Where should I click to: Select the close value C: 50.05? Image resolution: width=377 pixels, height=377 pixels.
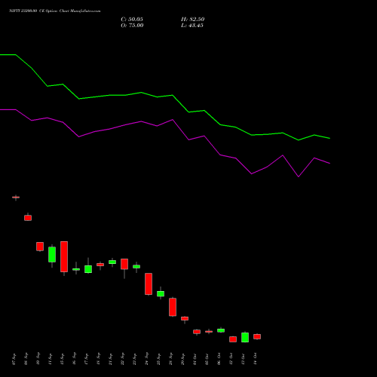(x=132, y=19)
